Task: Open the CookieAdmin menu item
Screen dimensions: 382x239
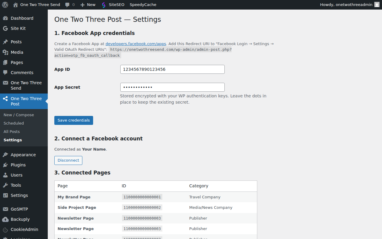Action: coord(24,229)
